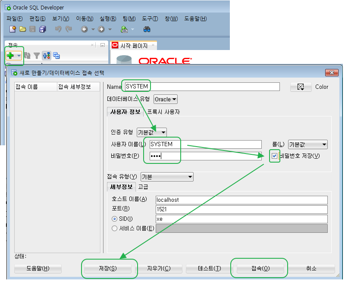Expand the New Connection dropdown arrow
Image resolution: width=345 pixels, height=282 pixels.
[19, 56]
